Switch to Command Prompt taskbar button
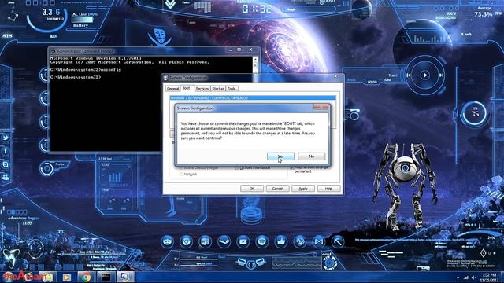Screen dimensions: 504x283 click(106, 277)
